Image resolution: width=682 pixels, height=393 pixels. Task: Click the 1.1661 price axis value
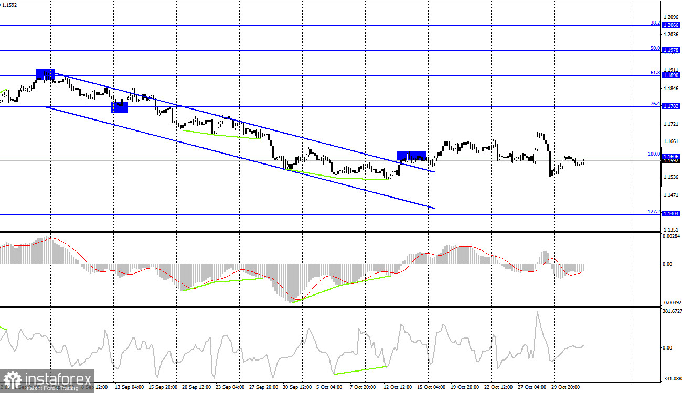tap(672, 142)
